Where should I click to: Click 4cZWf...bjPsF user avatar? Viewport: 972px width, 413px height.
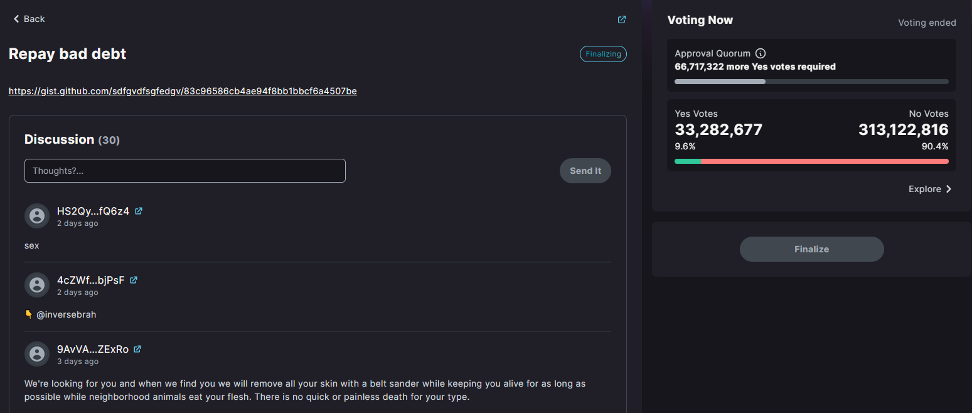(x=37, y=285)
